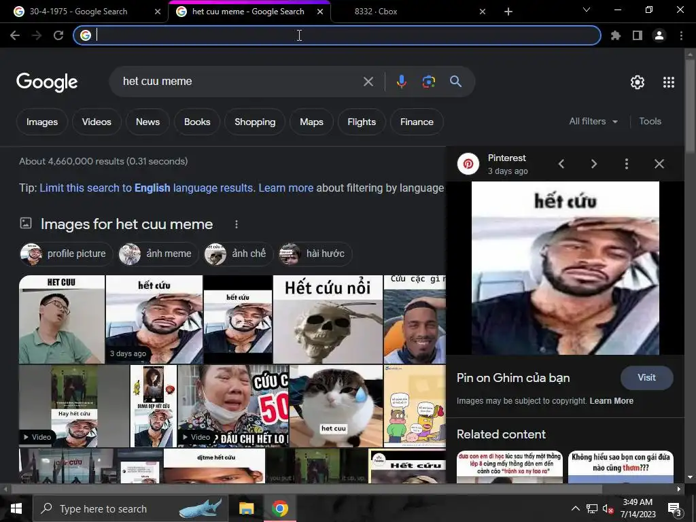The width and height of the screenshot is (696, 522).
Task: Open the Windows Start menu
Action: tap(16, 508)
